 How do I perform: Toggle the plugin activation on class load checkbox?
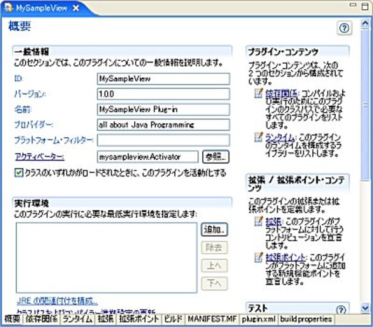[x=19, y=173]
